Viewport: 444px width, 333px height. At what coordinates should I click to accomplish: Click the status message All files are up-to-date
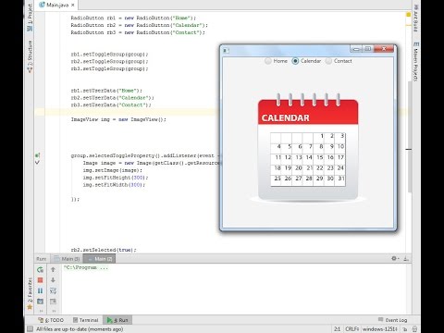coord(80,329)
